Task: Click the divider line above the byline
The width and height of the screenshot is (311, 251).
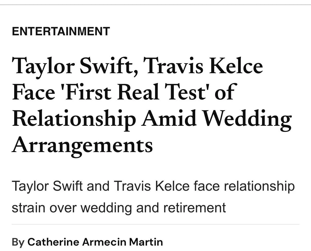Action: click(x=155, y=224)
